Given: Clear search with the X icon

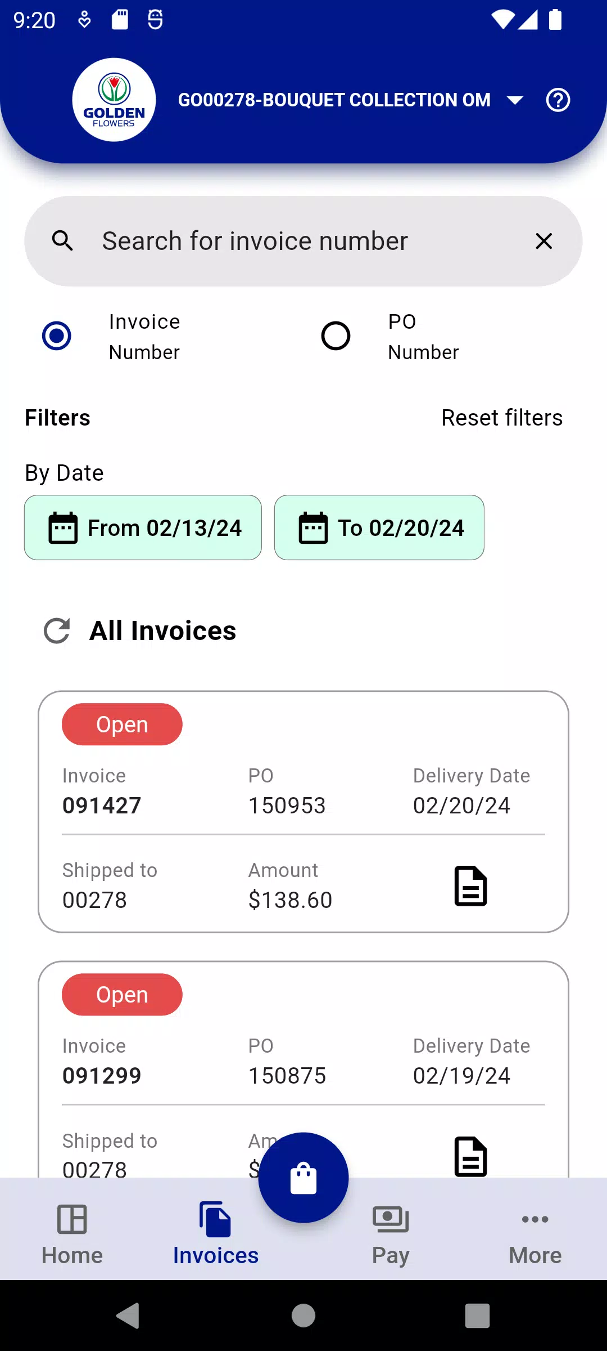Looking at the screenshot, I should (543, 241).
